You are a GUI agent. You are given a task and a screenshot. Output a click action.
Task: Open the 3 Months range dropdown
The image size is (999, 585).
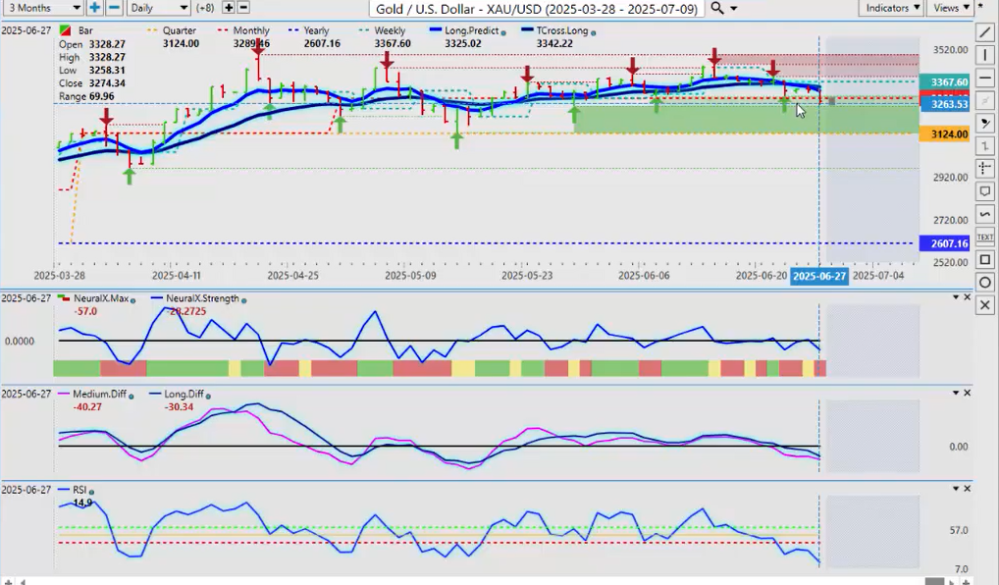(x=42, y=8)
